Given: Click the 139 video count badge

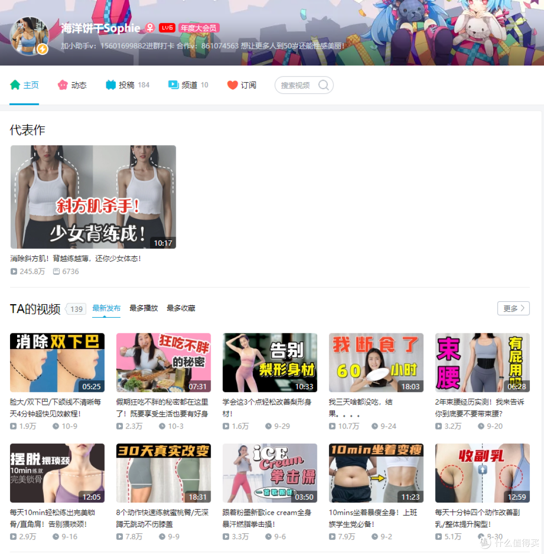Looking at the screenshot, I should click(76, 309).
